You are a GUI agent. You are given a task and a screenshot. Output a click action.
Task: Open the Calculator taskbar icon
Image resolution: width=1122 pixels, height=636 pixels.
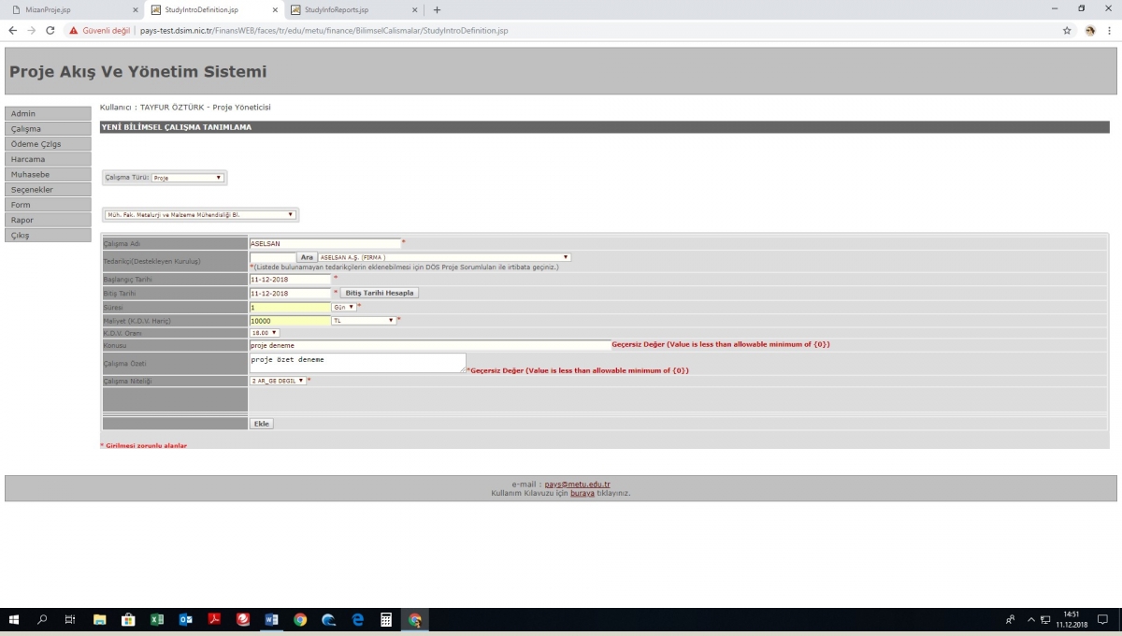[386, 620]
